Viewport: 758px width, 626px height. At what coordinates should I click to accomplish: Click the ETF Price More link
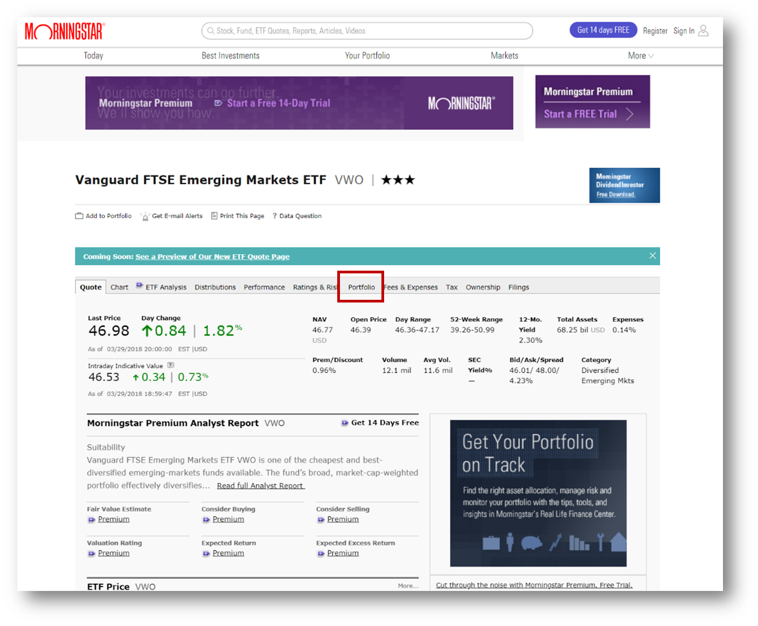point(408,586)
